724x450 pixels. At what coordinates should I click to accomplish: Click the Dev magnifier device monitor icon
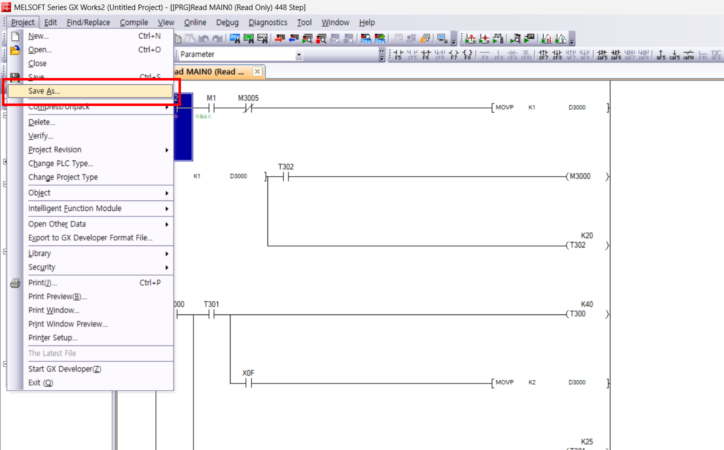[x=366, y=38]
